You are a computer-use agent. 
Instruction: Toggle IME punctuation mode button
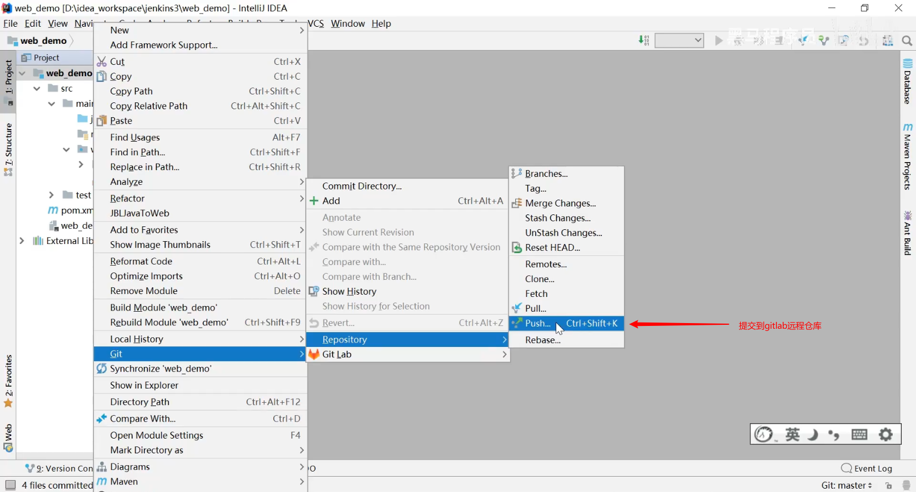(834, 435)
